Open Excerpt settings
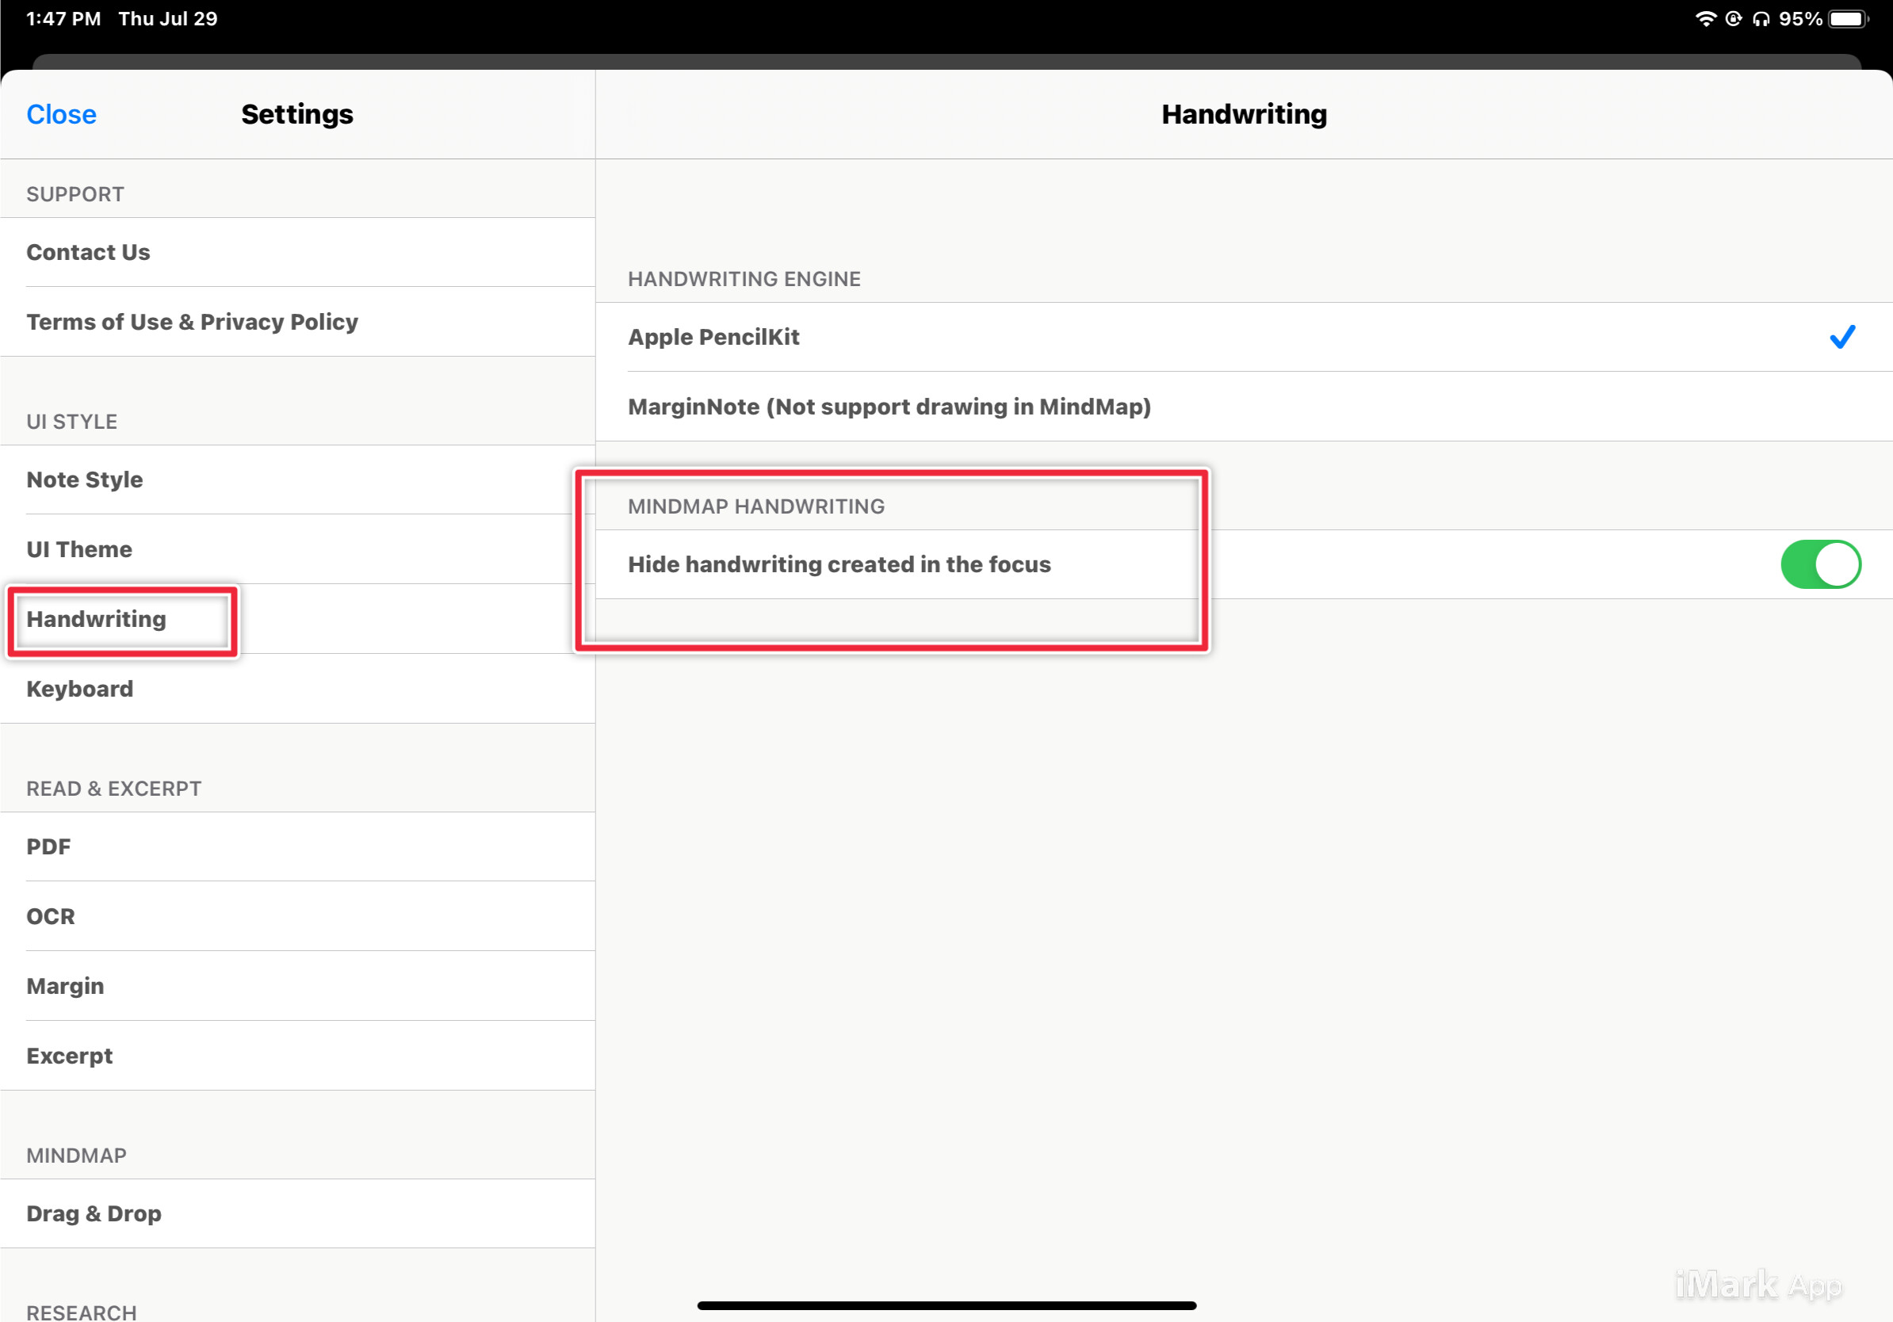The width and height of the screenshot is (1893, 1322). click(x=69, y=1055)
